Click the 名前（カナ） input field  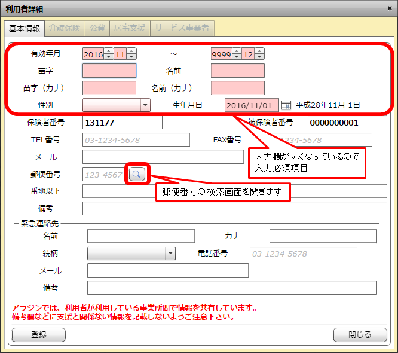pyautogui.click(x=237, y=88)
